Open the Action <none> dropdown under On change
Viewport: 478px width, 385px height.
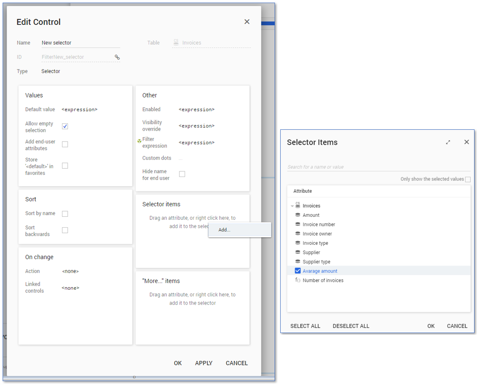point(70,271)
